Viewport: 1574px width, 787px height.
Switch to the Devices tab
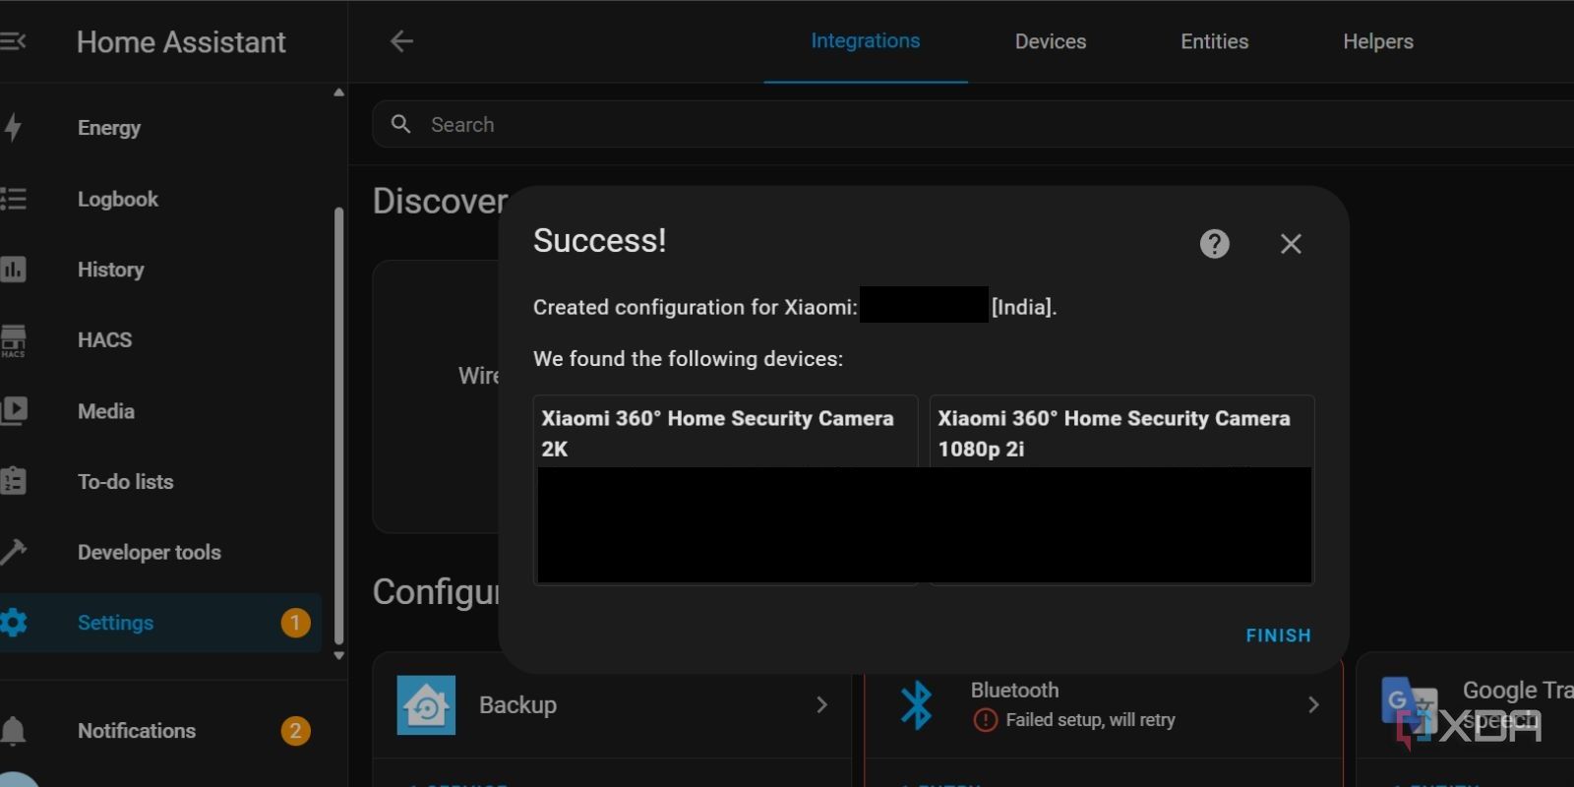1051,41
